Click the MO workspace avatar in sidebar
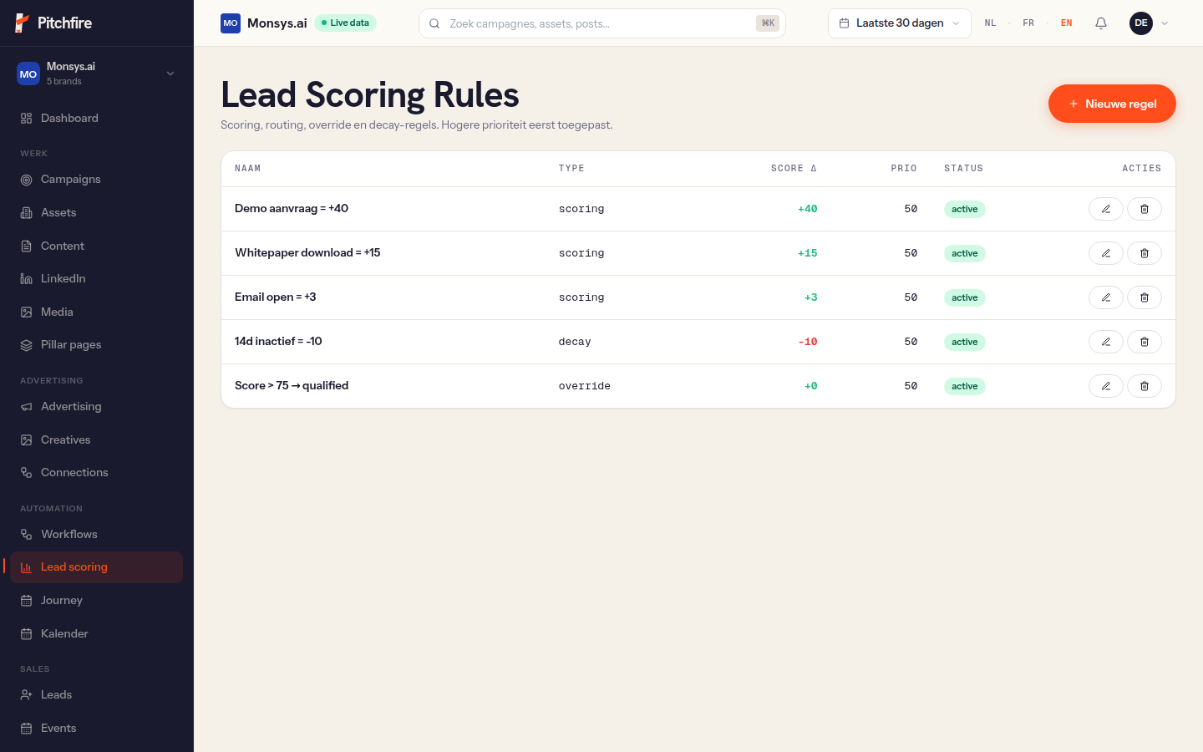Image resolution: width=1203 pixels, height=752 pixels. tap(28, 74)
